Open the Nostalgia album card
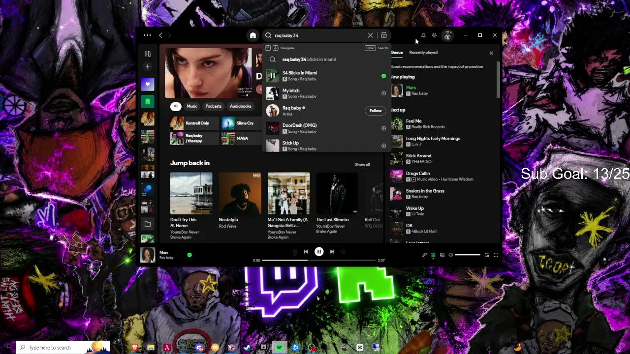 (x=240, y=201)
